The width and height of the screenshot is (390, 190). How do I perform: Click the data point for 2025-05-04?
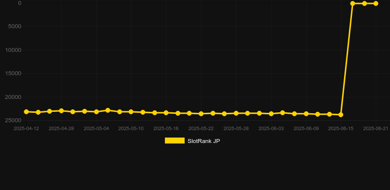pyautogui.click(x=96, y=112)
